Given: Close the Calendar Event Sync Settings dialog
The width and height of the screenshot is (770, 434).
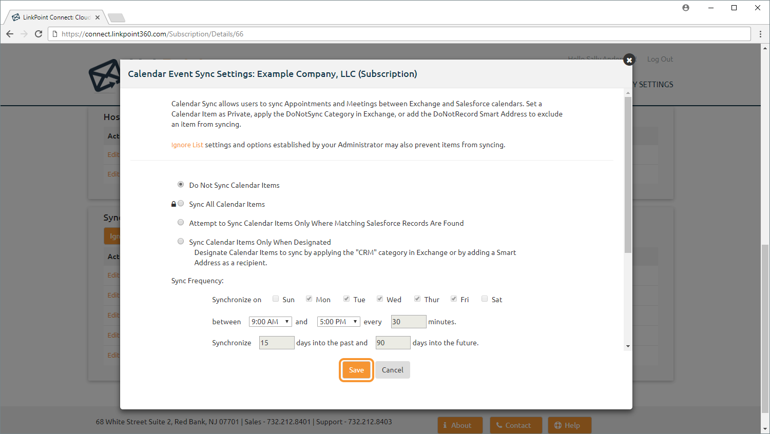Looking at the screenshot, I should (629, 60).
